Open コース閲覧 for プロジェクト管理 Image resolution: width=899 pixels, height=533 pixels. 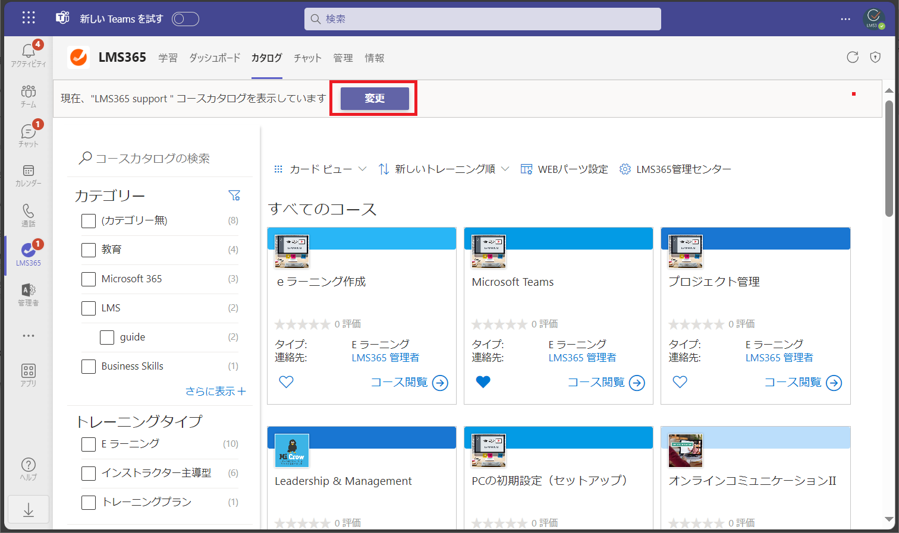point(803,383)
